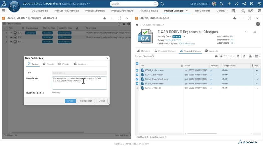Image resolution: width=263 pixels, height=147 pixels.
Task: Click horizontal scrollbar in My Validations
Action: click(x=48, y=132)
